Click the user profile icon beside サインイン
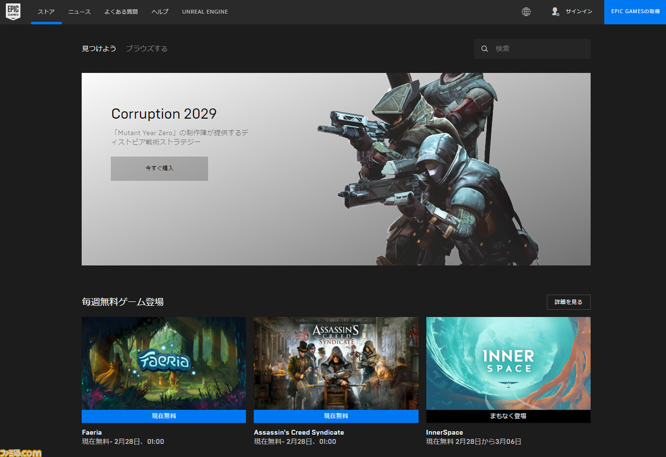This screenshot has width=666, height=457. (555, 11)
